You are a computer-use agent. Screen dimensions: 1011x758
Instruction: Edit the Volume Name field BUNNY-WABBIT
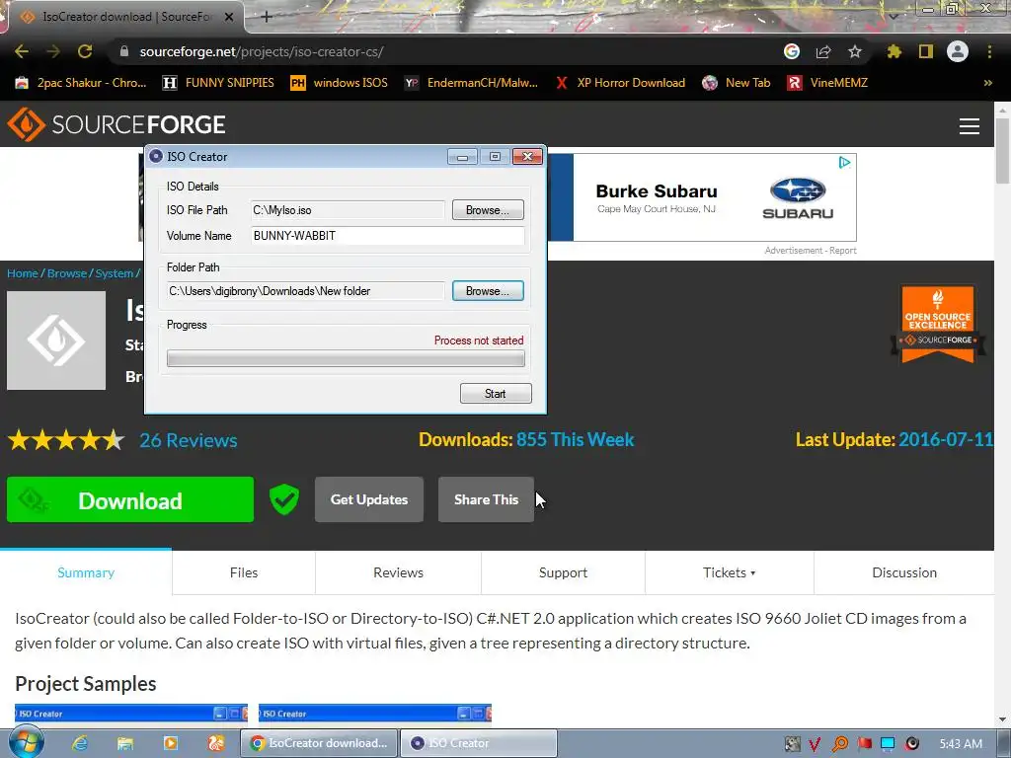point(387,236)
